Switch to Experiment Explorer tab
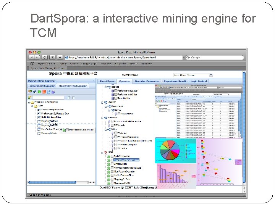 42,86
